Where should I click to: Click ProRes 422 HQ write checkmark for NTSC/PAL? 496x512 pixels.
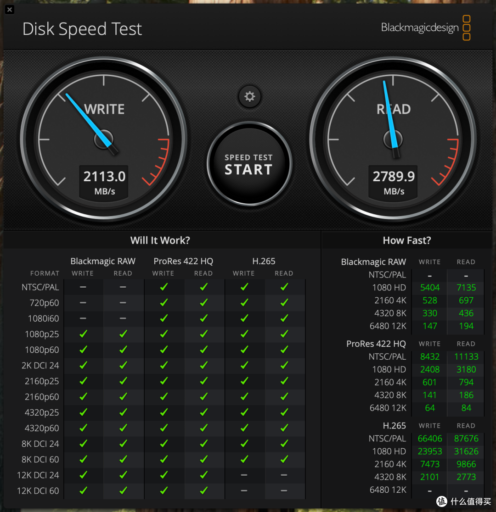click(164, 287)
